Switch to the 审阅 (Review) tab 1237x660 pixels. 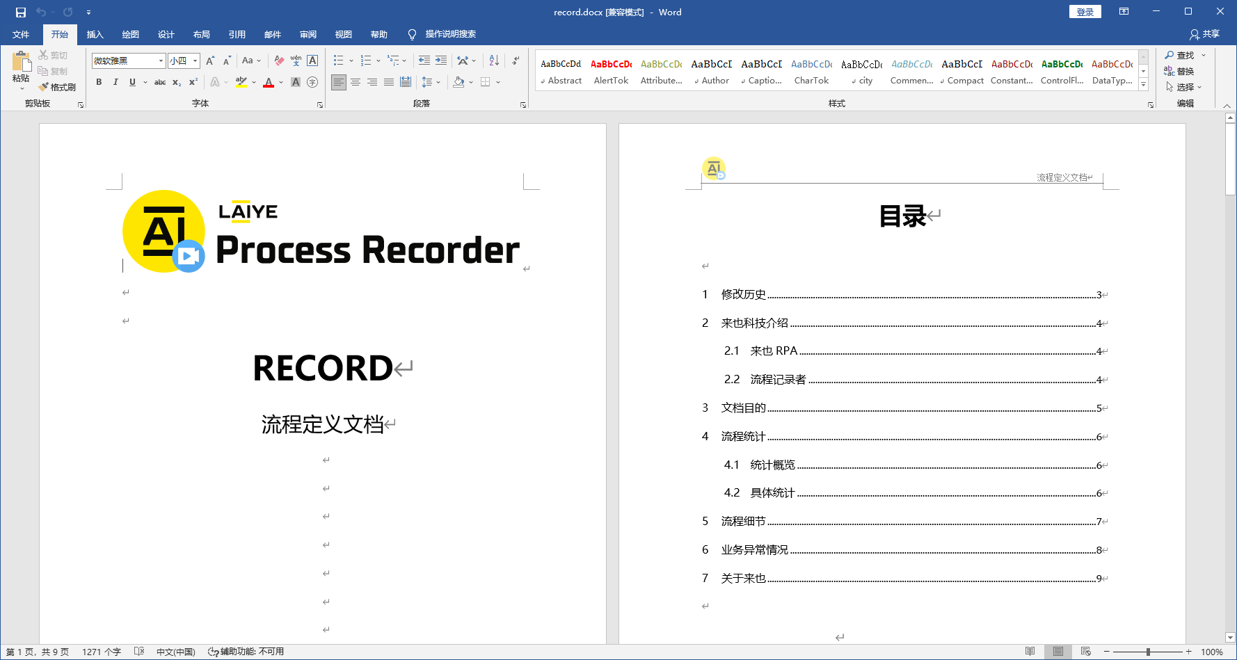tap(308, 34)
